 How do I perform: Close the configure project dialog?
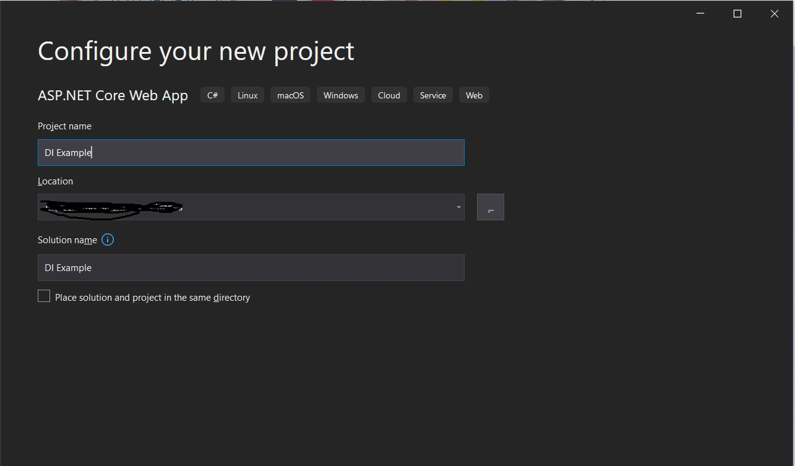[775, 14]
